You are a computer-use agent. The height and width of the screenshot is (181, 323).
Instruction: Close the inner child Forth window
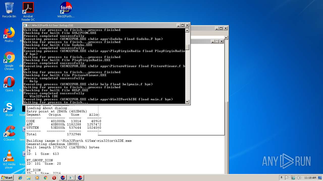[222, 41]
